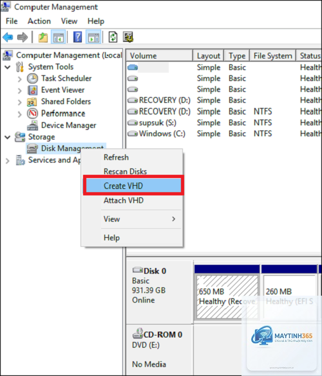Click the blue first volume icon in list
Screen dimensions: 322x376
point(133,67)
